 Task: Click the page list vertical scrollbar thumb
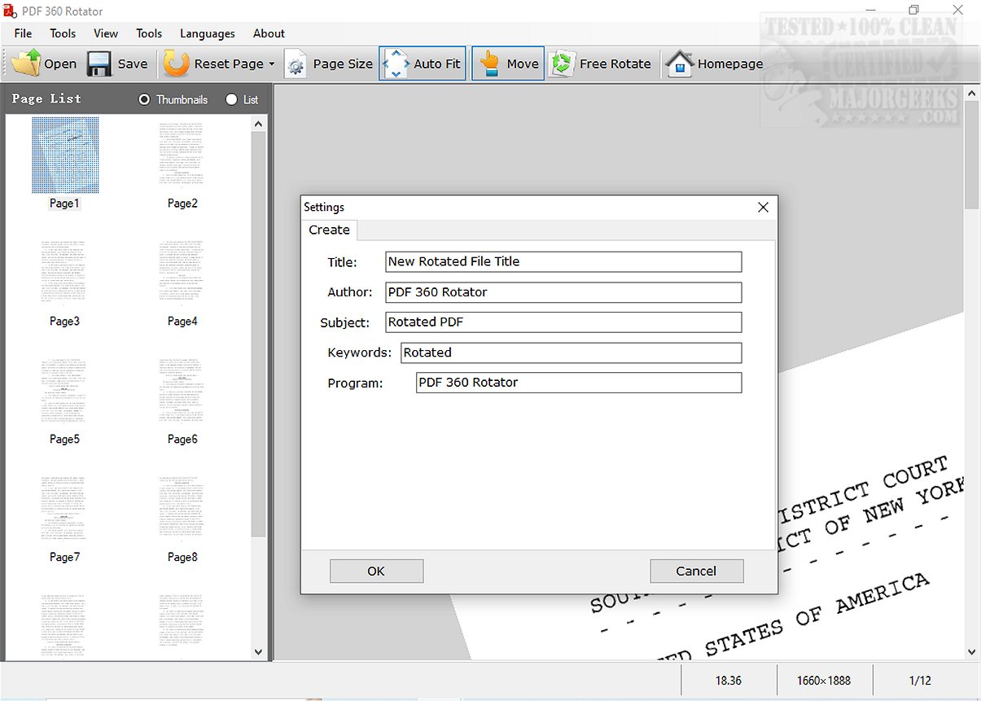click(x=259, y=334)
